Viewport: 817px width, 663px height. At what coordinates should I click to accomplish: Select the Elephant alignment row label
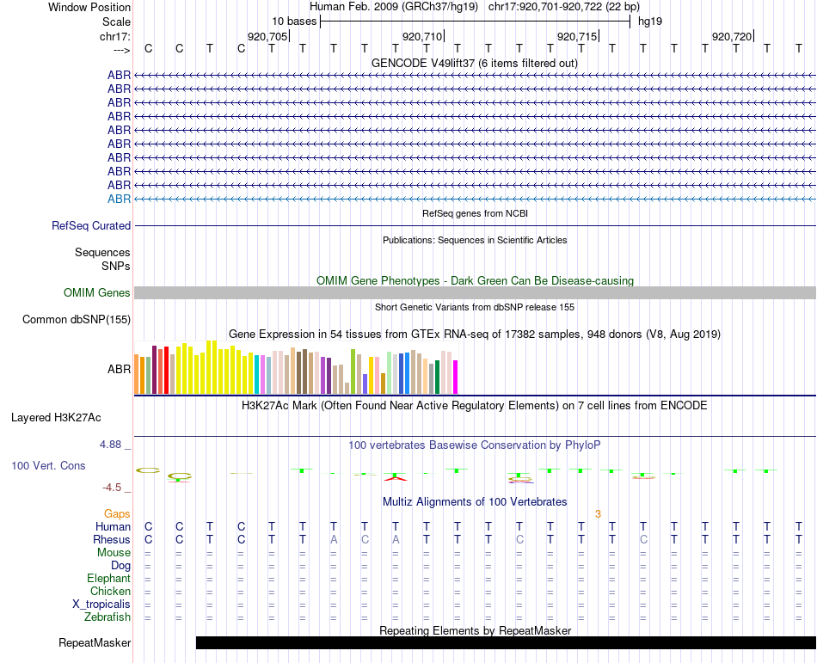(108, 578)
